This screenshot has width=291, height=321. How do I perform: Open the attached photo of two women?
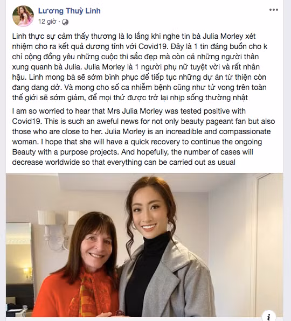click(144, 245)
